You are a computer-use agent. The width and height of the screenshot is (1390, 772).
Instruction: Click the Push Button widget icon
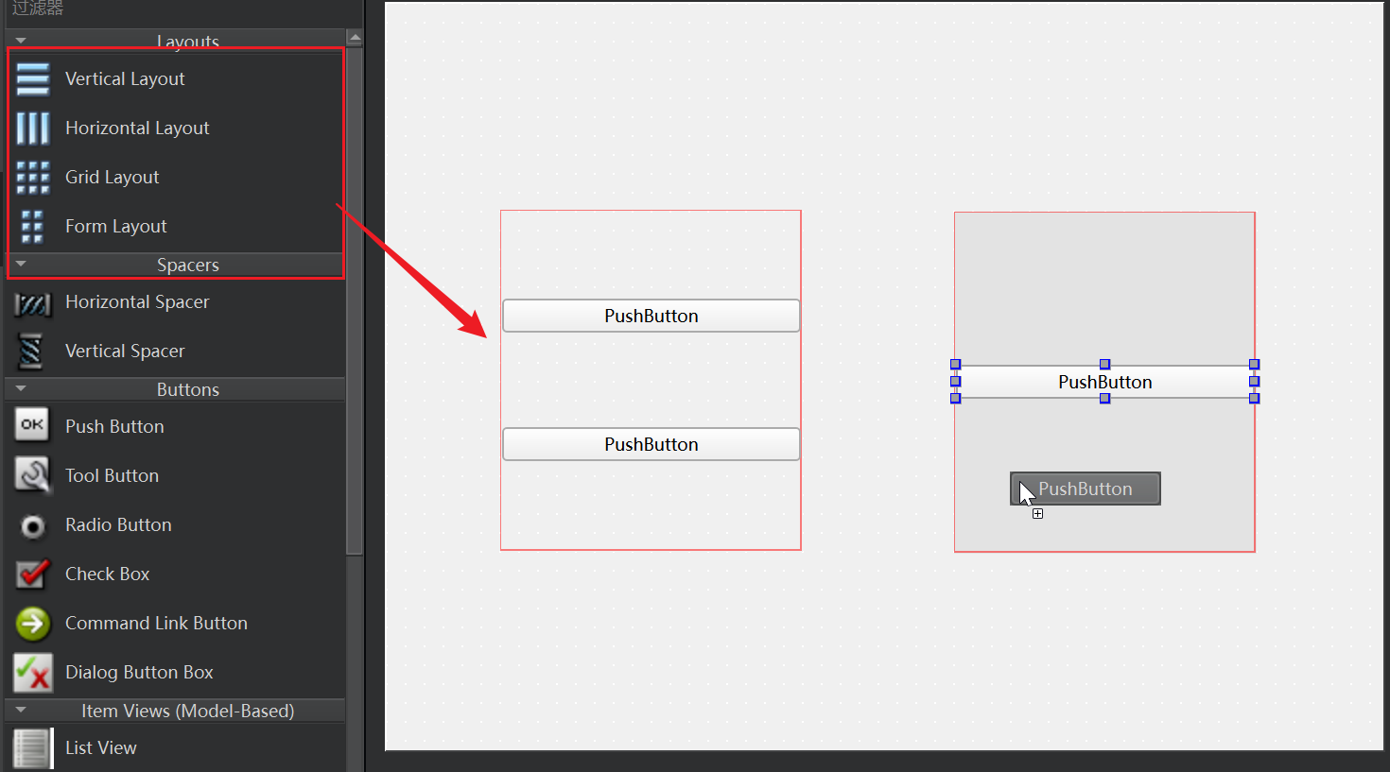(32, 425)
